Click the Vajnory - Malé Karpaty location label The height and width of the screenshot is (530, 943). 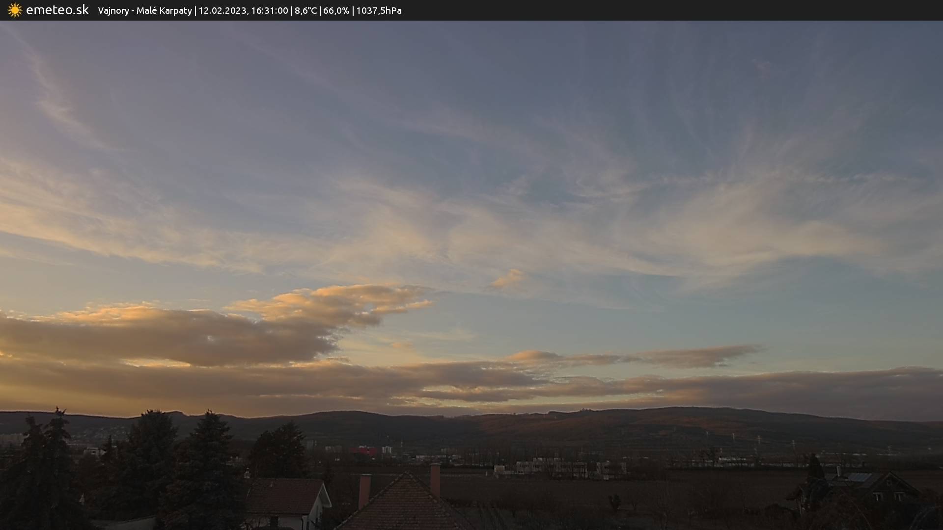click(145, 11)
